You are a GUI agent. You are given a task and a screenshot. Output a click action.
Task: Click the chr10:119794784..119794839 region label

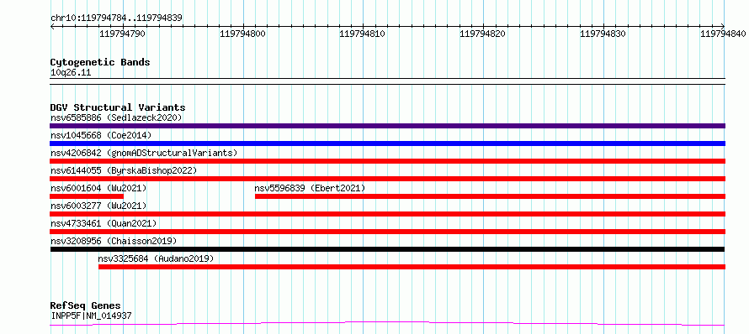pyautogui.click(x=116, y=18)
